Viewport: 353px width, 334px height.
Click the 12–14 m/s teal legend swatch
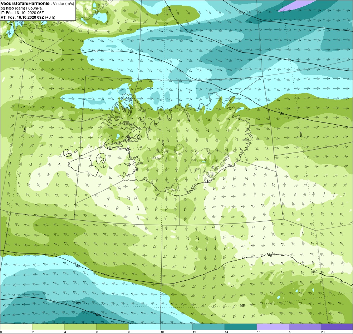tap(209, 327)
